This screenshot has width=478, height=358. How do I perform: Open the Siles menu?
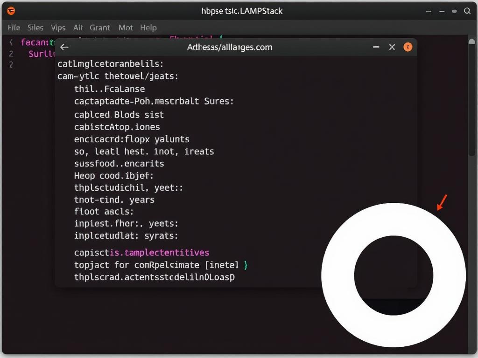(35, 28)
